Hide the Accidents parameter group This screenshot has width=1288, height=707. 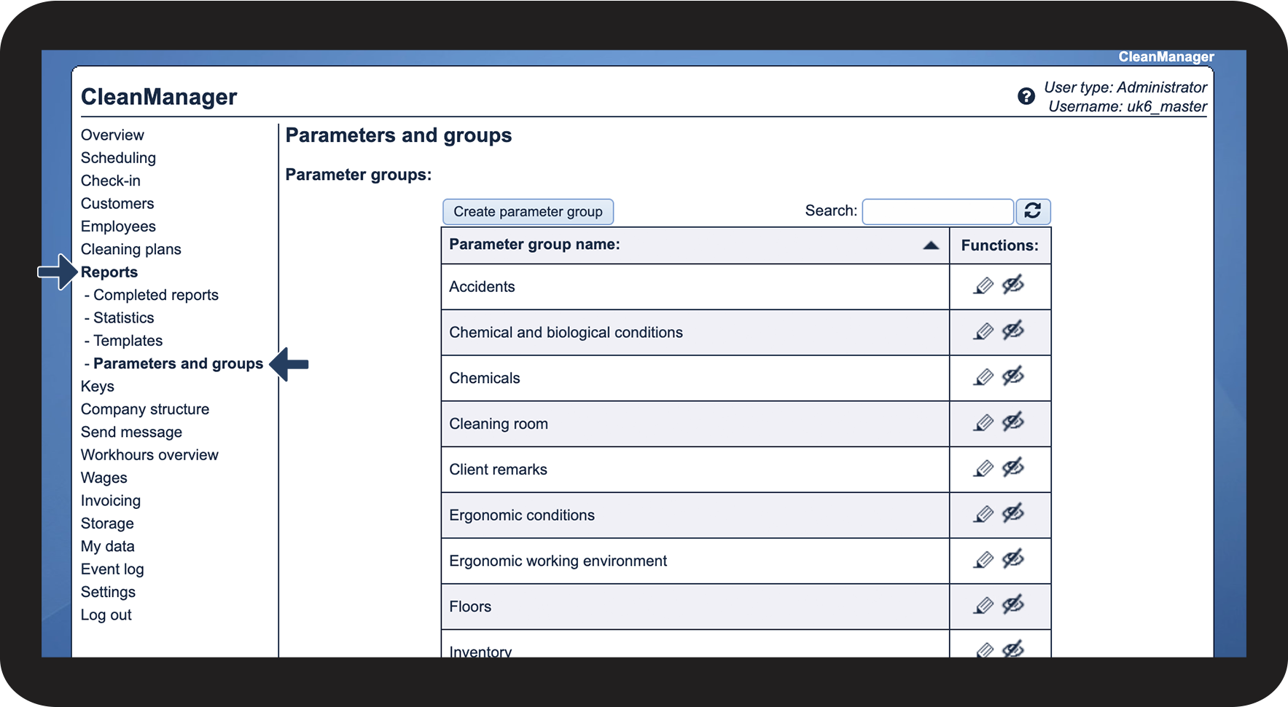[1012, 285]
